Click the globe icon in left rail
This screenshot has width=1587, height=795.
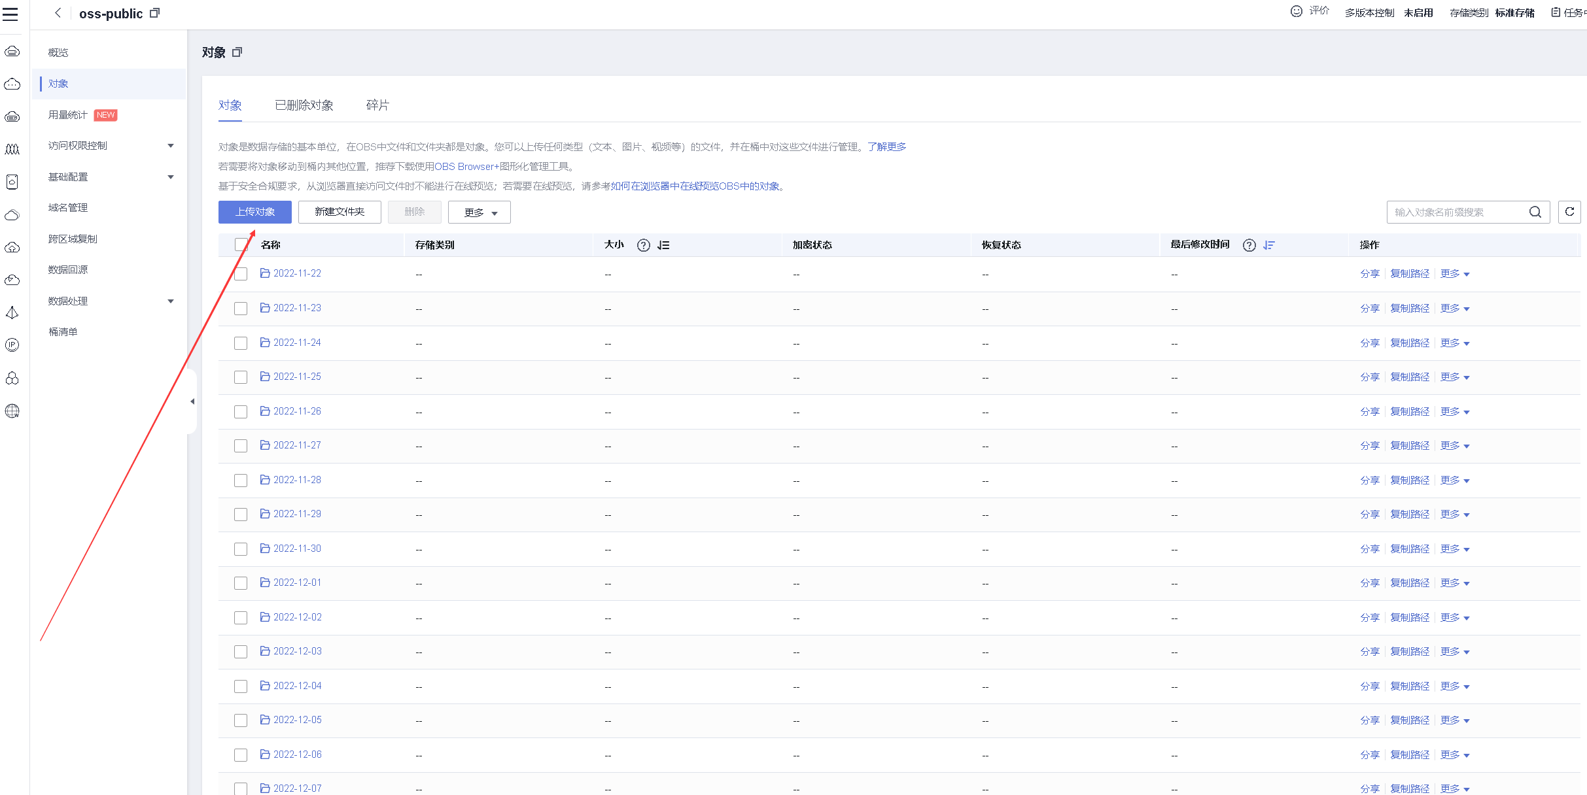click(12, 411)
